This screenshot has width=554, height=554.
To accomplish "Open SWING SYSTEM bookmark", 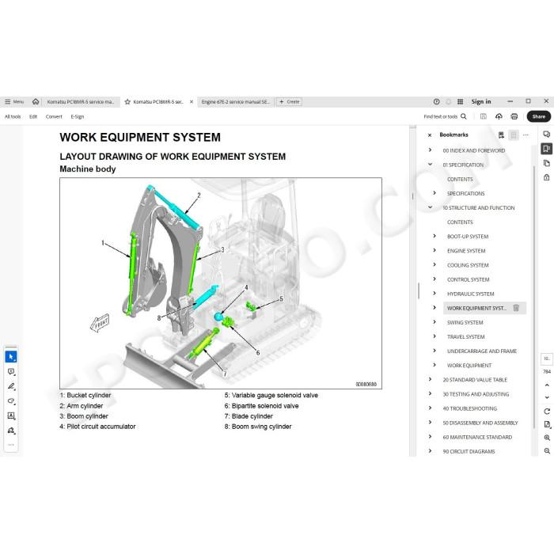I will click(465, 323).
